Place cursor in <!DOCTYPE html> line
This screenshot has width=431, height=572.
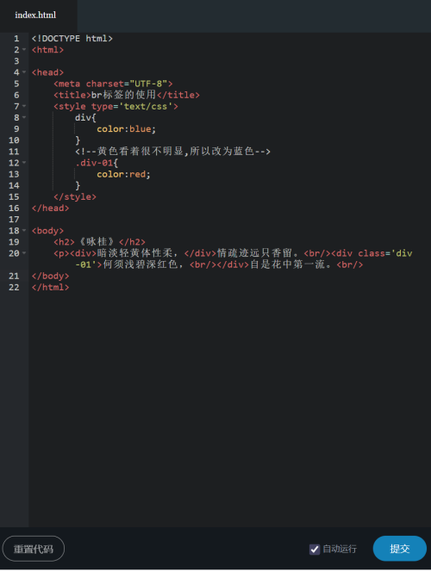(72, 38)
